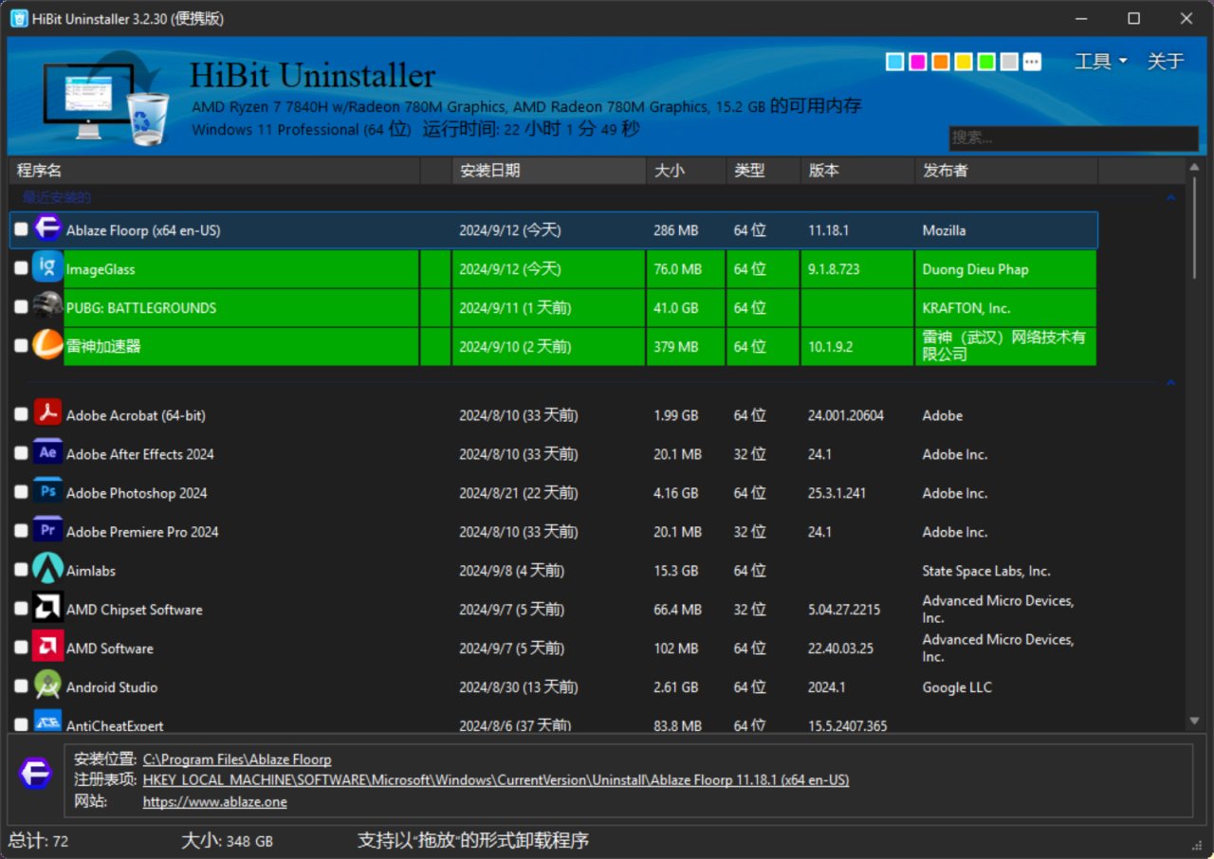Collapse the 最近安装的 group arrow
The height and width of the screenshot is (859, 1214).
1170,198
